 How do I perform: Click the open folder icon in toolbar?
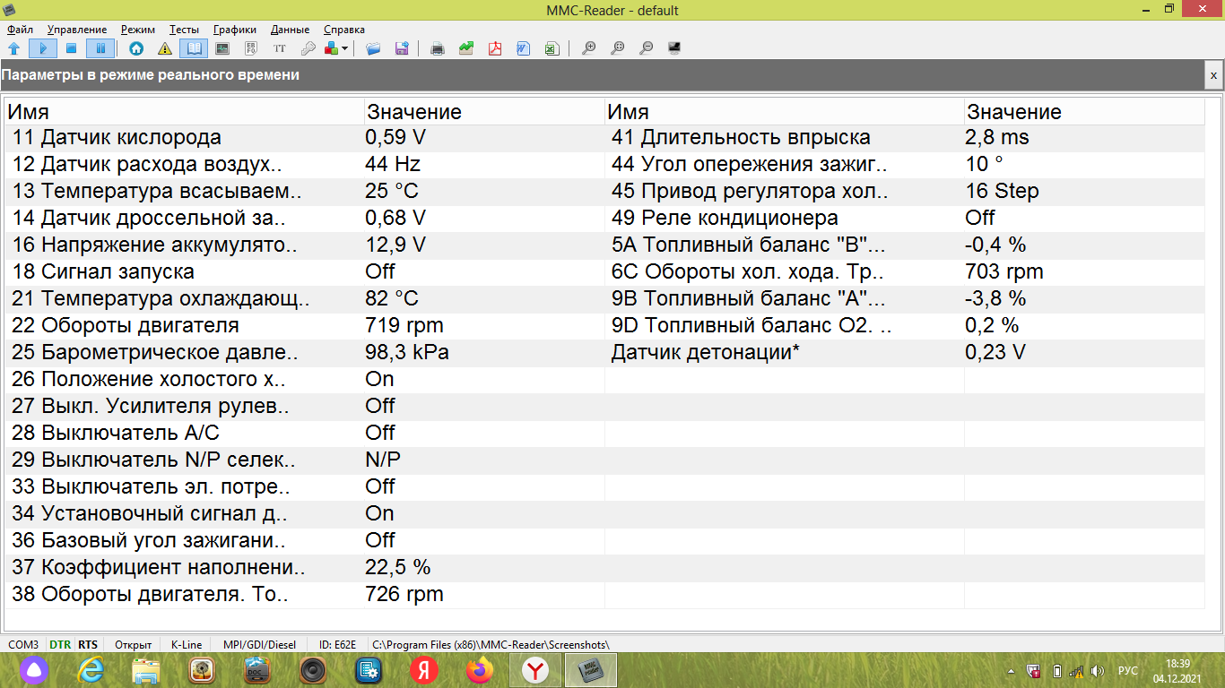click(x=373, y=48)
